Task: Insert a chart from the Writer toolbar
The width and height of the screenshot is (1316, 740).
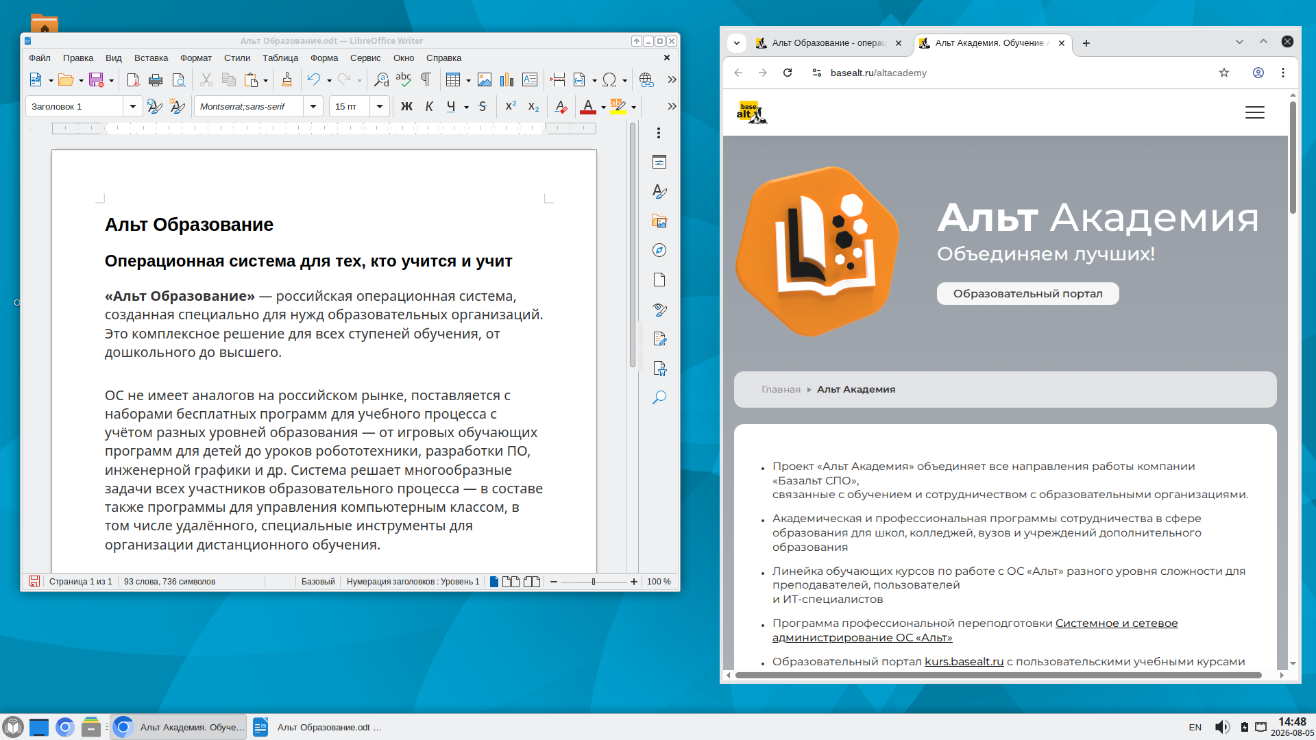Action: click(507, 79)
